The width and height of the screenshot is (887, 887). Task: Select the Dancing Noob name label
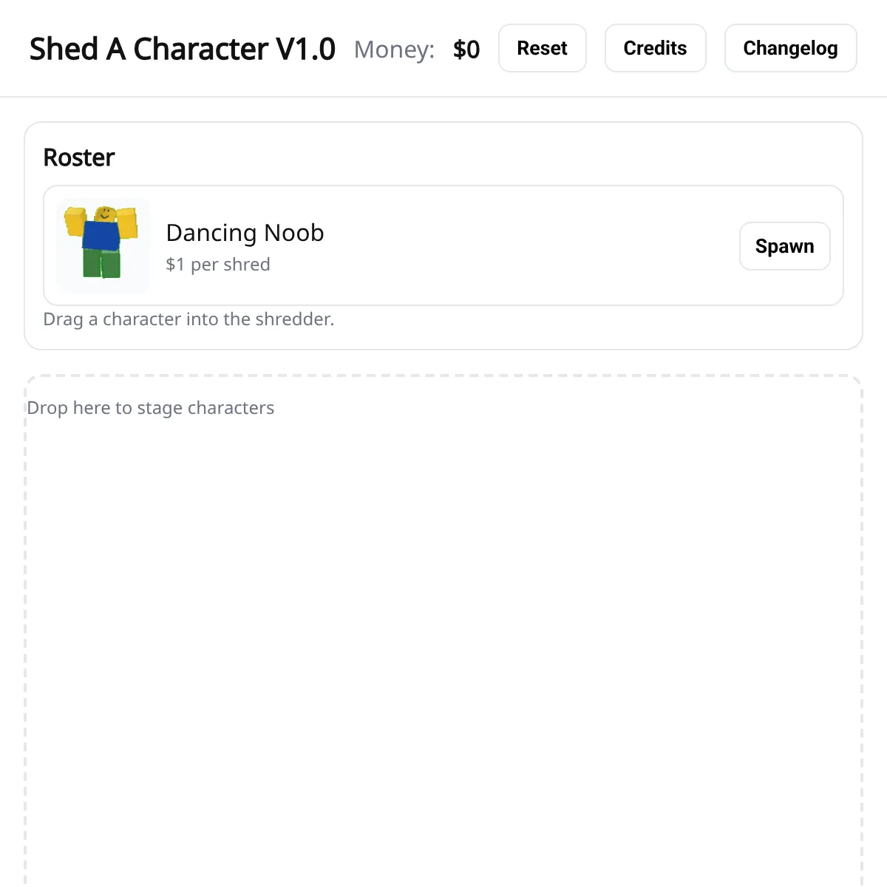[x=245, y=233]
